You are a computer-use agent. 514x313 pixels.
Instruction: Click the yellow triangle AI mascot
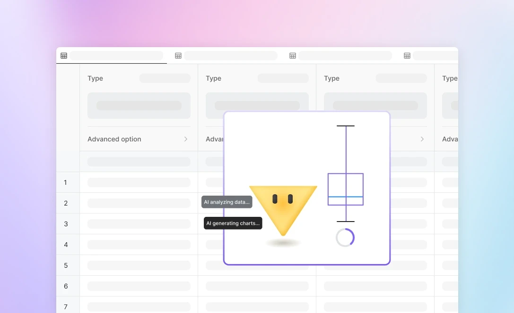coord(283,210)
